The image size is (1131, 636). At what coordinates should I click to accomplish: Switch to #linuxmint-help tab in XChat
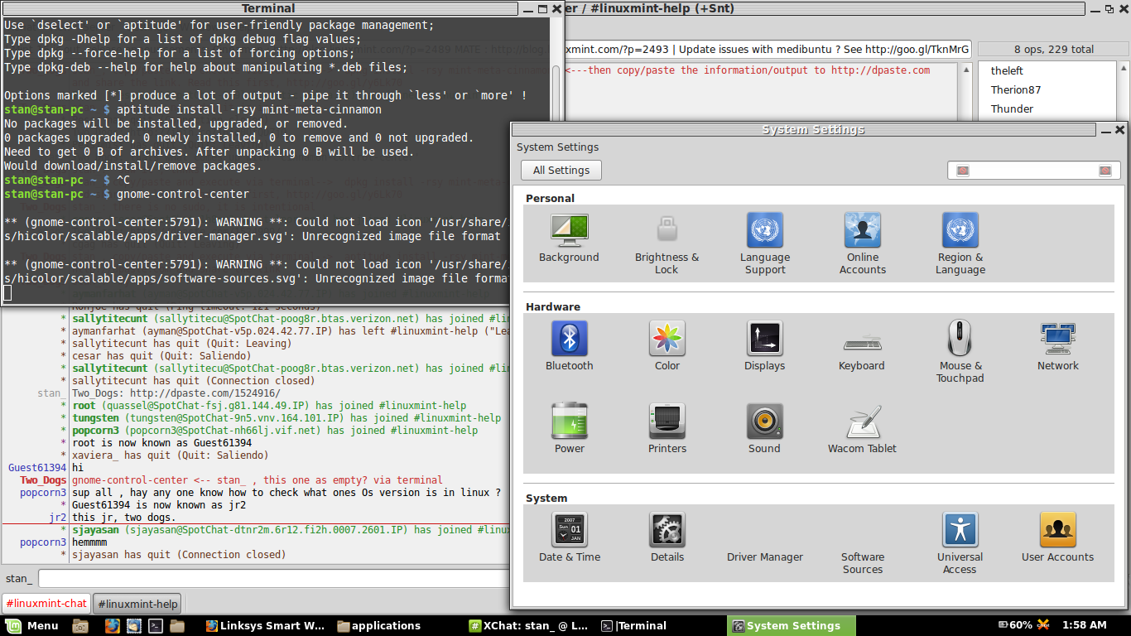[137, 604]
